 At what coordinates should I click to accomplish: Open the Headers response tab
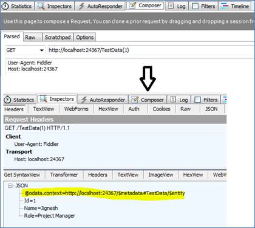coord(98,175)
